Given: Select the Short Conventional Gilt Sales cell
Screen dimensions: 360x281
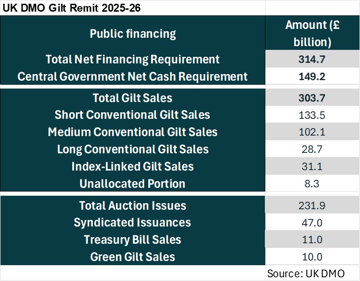Looking at the screenshot, I should pos(132,115).
